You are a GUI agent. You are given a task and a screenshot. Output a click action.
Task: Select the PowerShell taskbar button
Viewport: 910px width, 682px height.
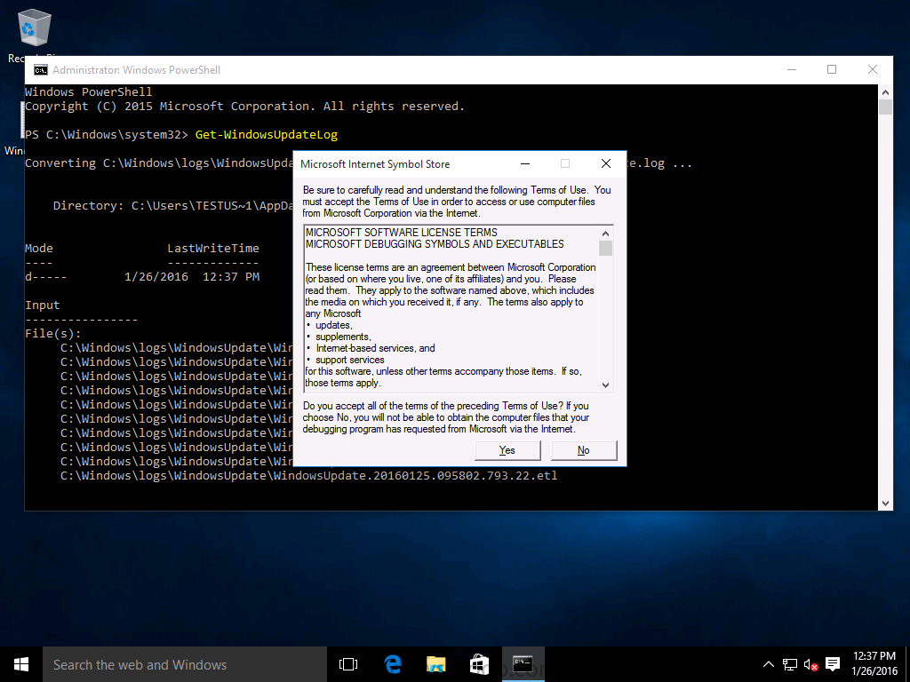(523, 664)
